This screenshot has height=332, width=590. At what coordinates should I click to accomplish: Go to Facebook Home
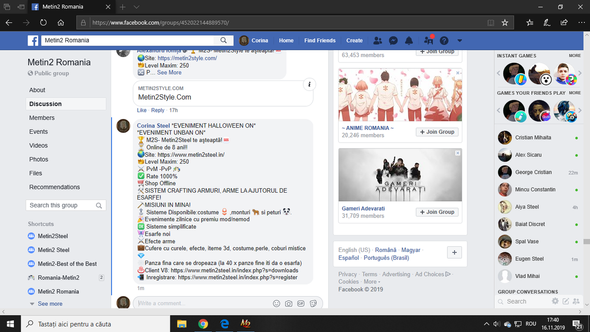click(286, 40)
